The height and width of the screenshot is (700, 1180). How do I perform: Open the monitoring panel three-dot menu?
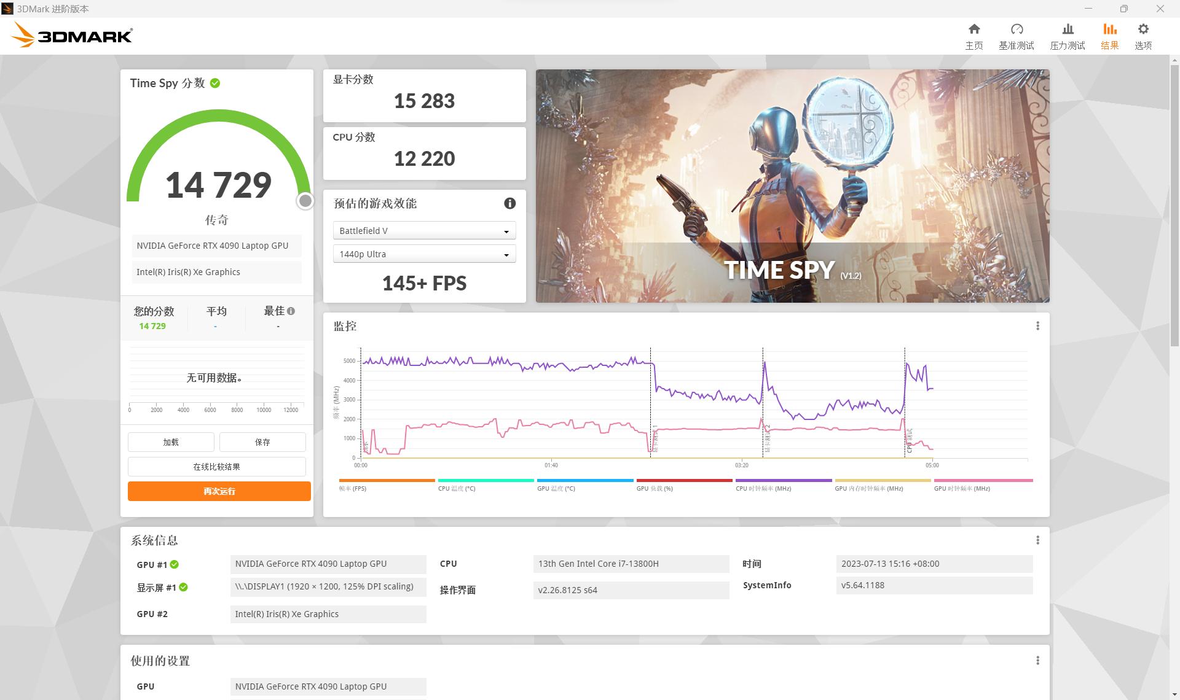tap(1037, 326)
